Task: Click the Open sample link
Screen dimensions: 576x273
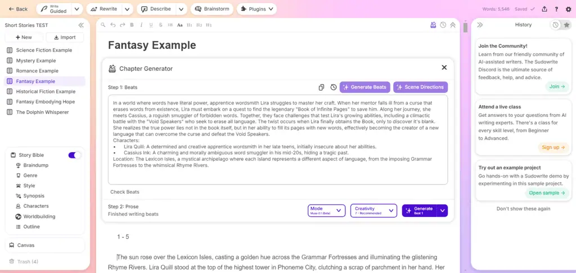Action: point(547,193)
